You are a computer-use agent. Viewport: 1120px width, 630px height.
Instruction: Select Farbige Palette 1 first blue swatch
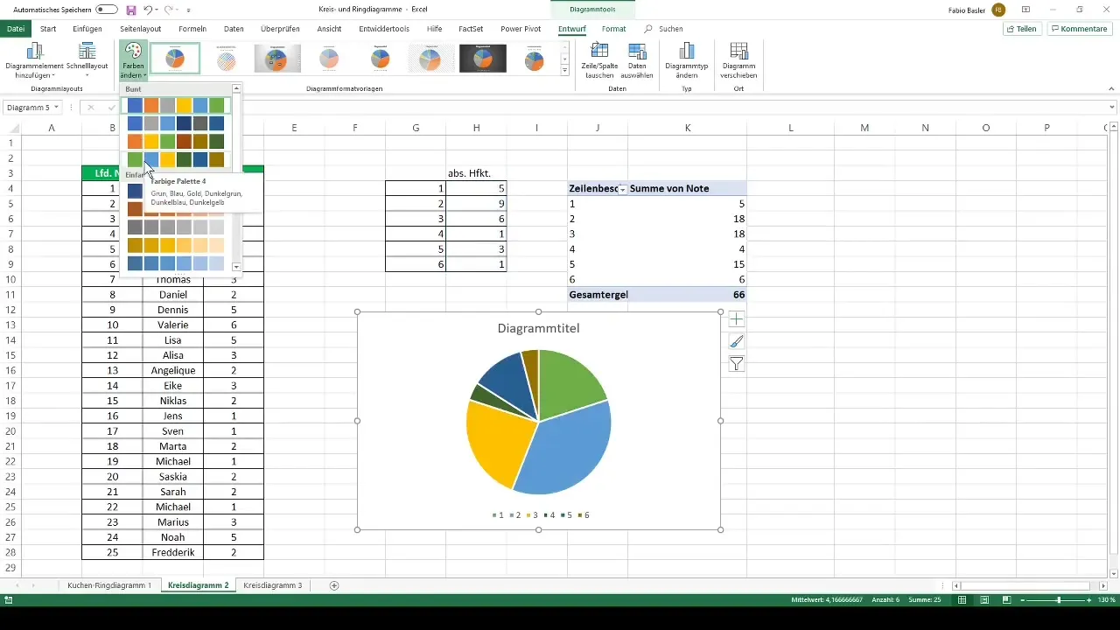tap(135, 105)
